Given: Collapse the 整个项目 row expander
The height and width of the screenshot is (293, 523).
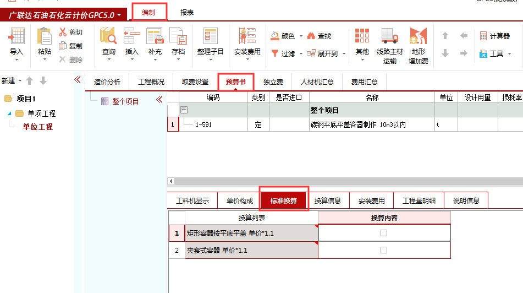Looking at the screenshot, I should coord(184,110).
